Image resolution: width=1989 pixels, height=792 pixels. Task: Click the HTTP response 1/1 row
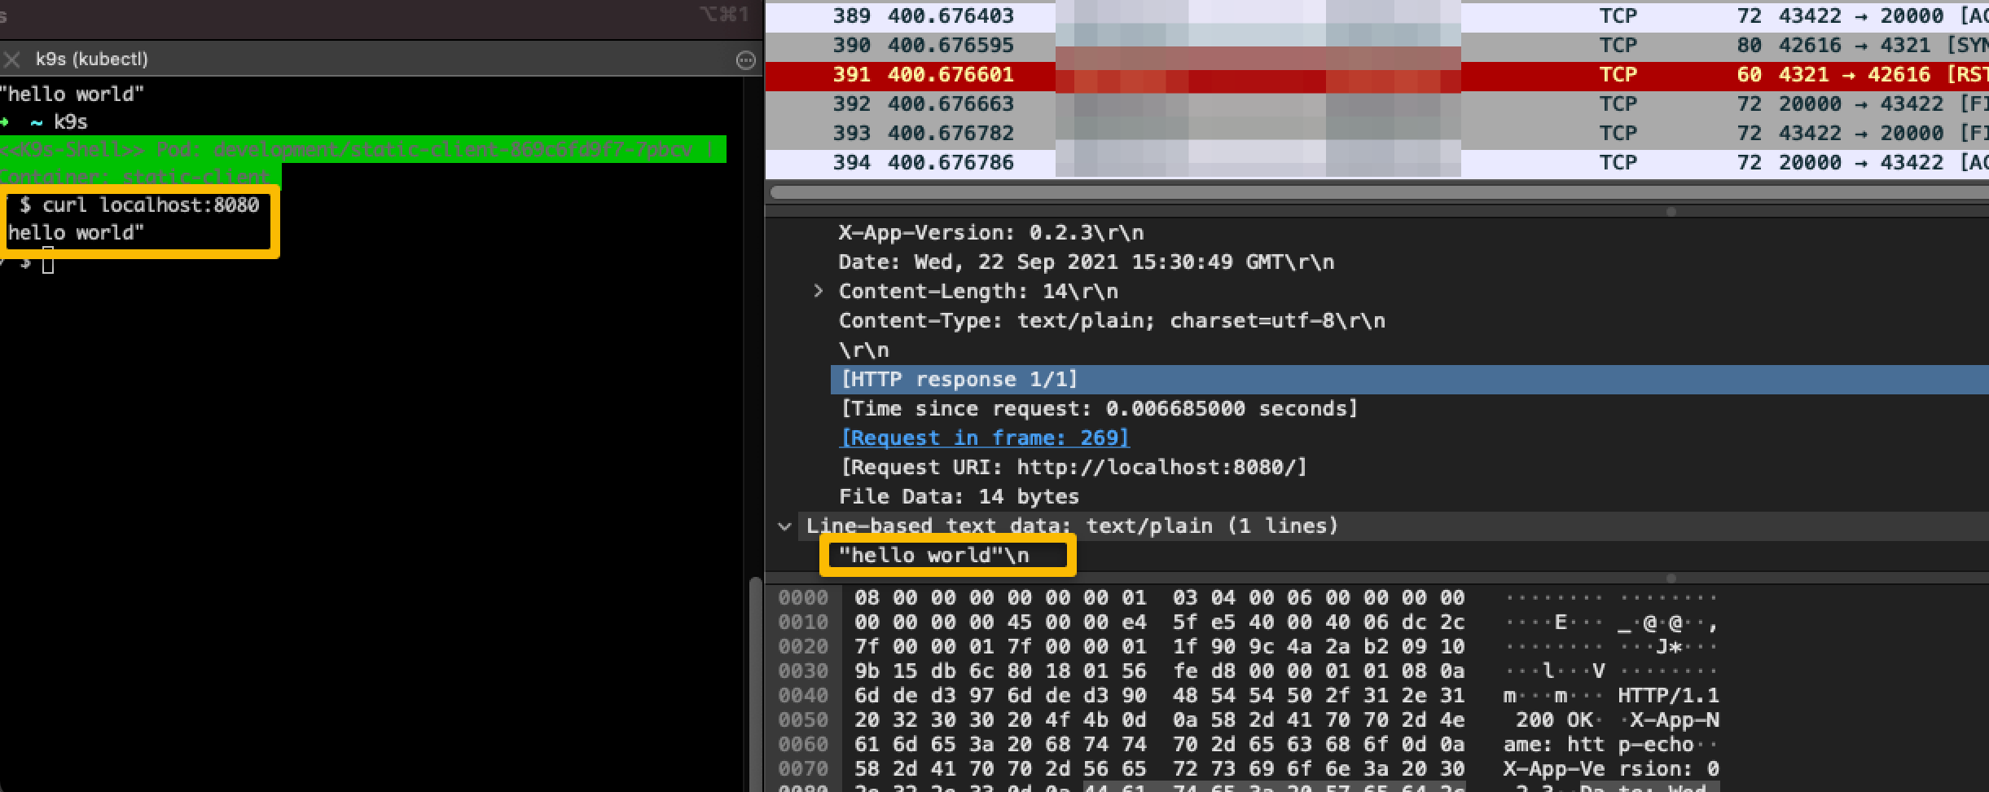tap(959, 380)
